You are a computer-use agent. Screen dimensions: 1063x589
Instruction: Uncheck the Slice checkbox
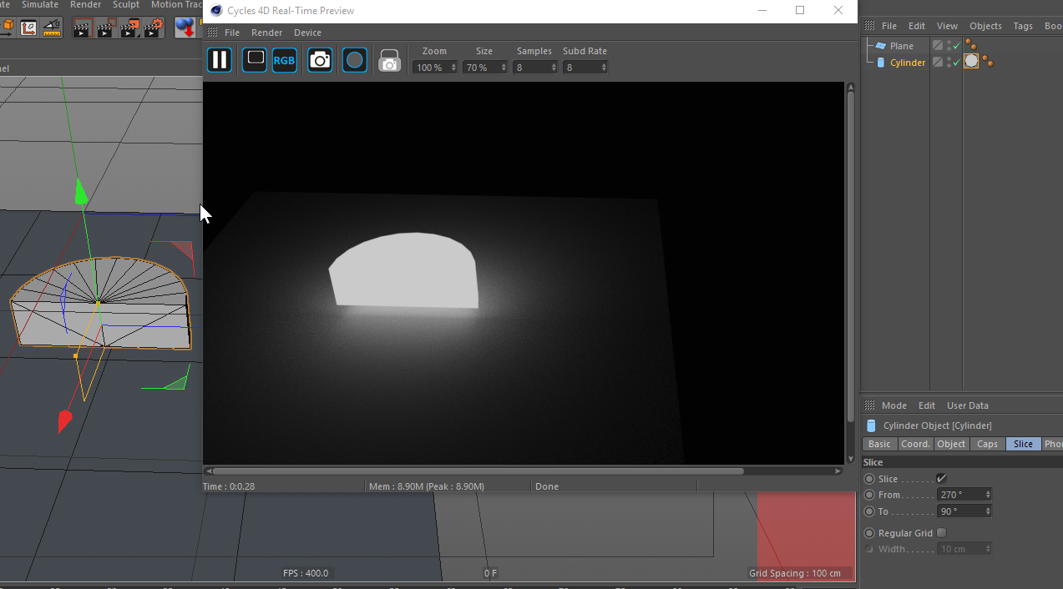(942, 479)
